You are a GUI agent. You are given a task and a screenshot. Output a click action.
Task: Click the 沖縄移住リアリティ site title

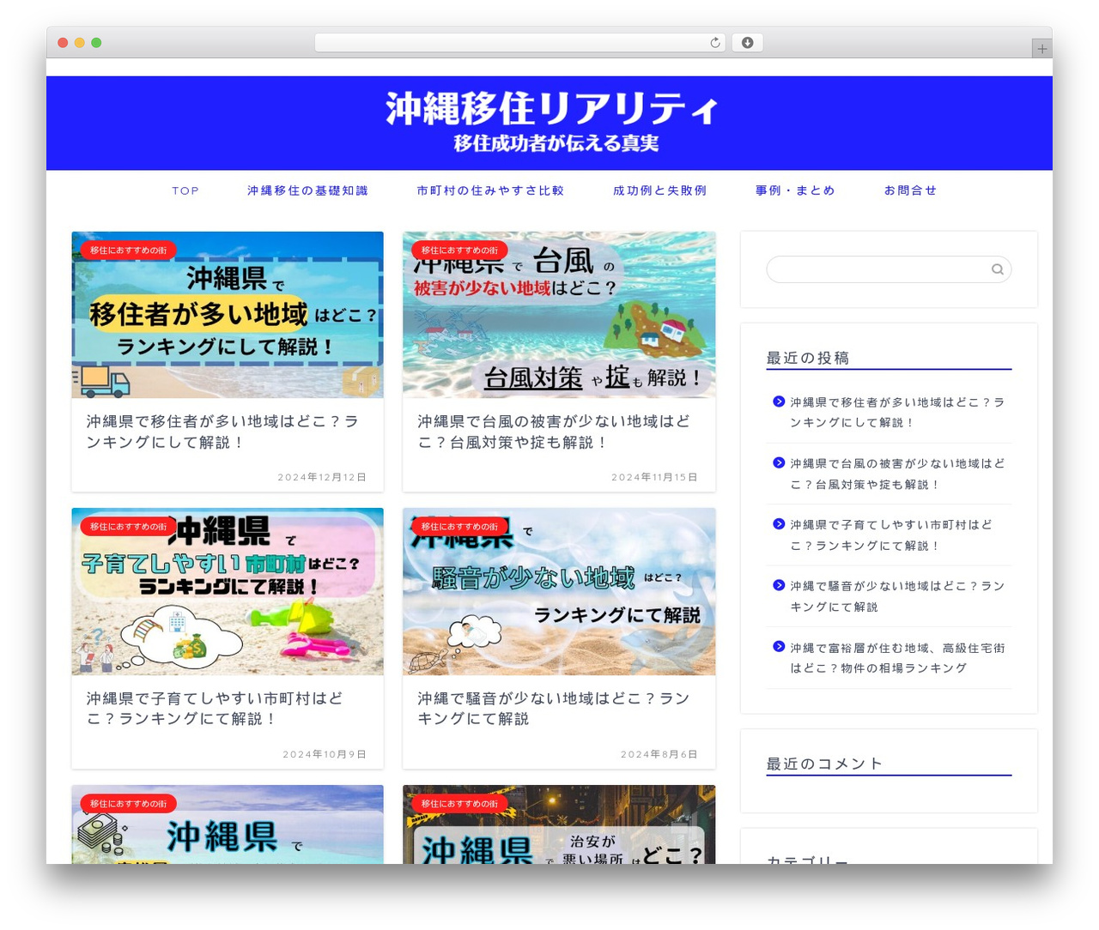pos(550,109)
